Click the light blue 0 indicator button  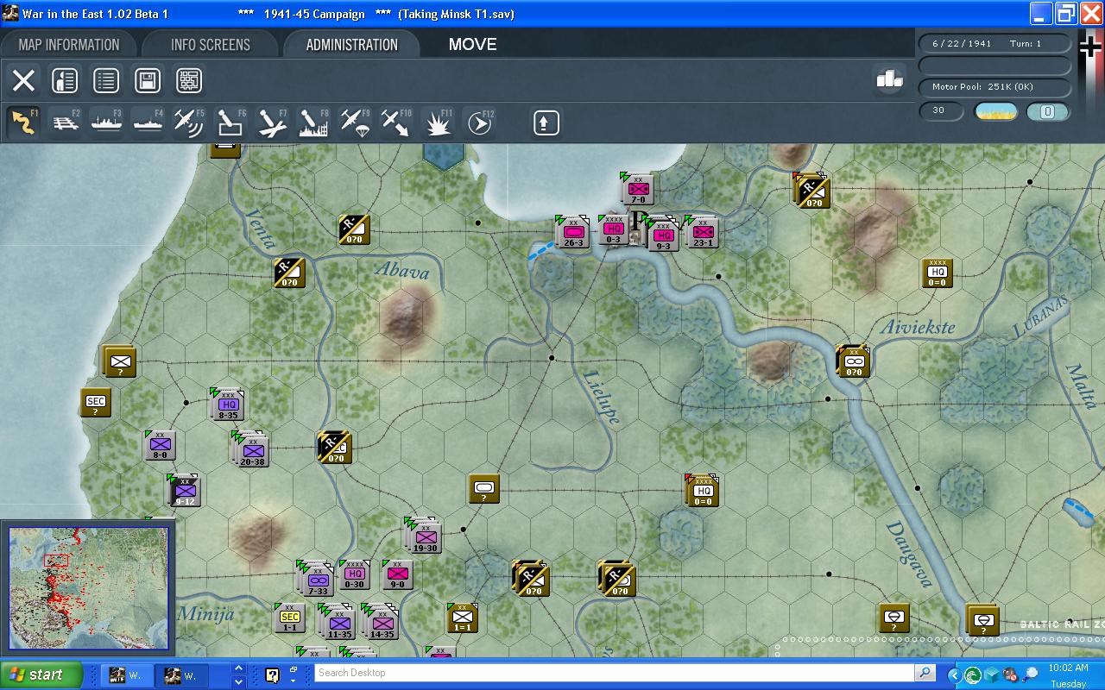1047,111
